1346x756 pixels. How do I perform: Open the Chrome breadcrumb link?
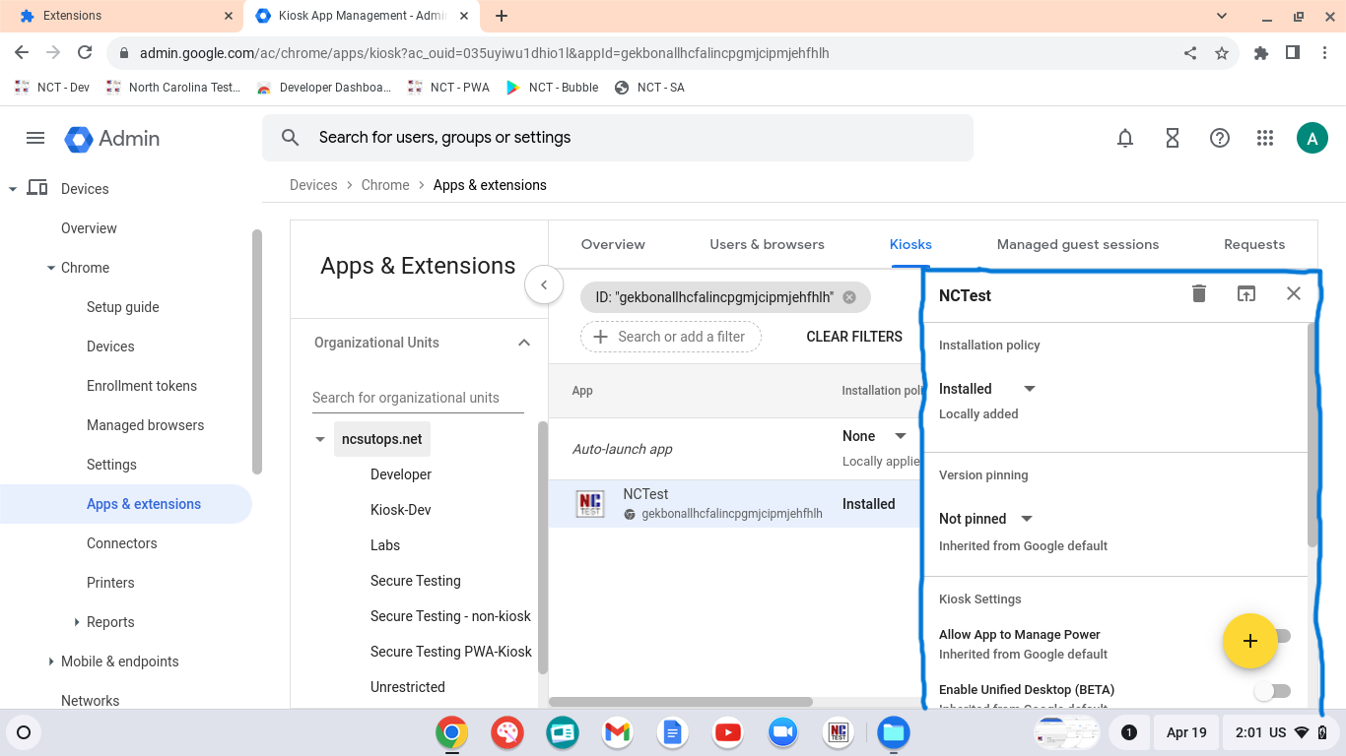[x=385, y=185]
